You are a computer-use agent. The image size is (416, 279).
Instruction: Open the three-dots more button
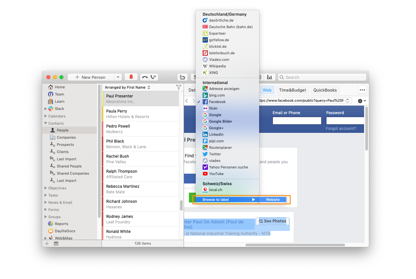click(362, 90)
